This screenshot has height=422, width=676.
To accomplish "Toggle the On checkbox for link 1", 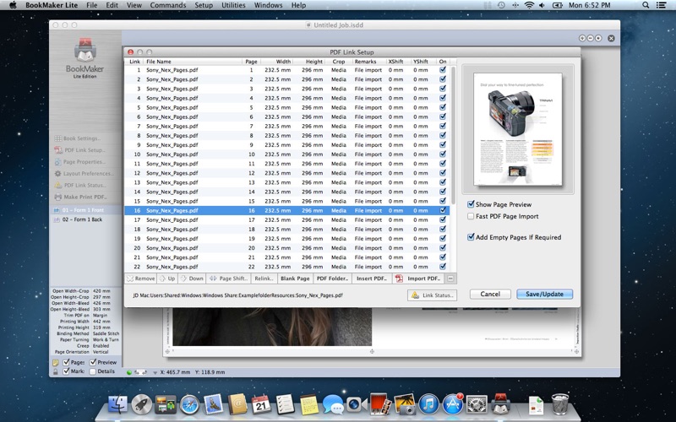I will tap(443, 70).
